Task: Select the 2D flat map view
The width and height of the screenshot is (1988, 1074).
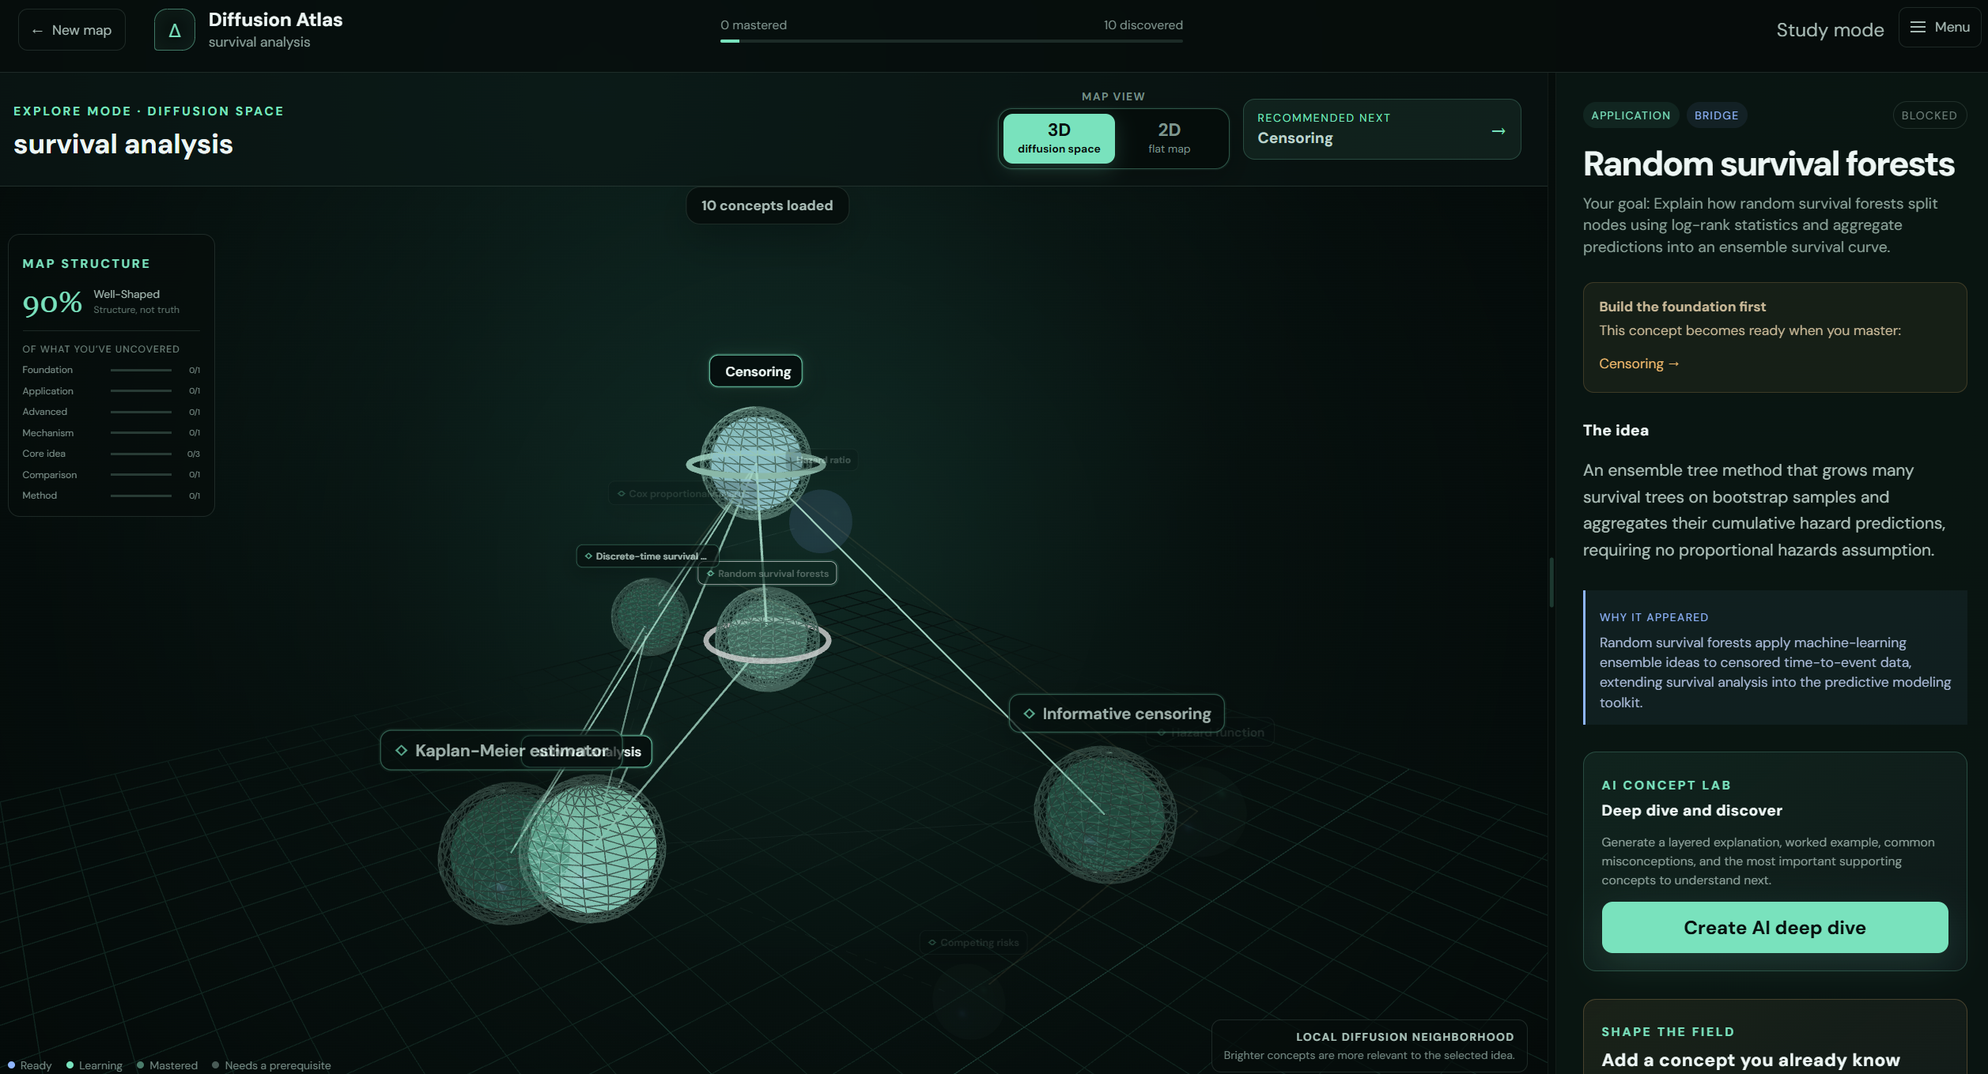Action: (1168, 138)
